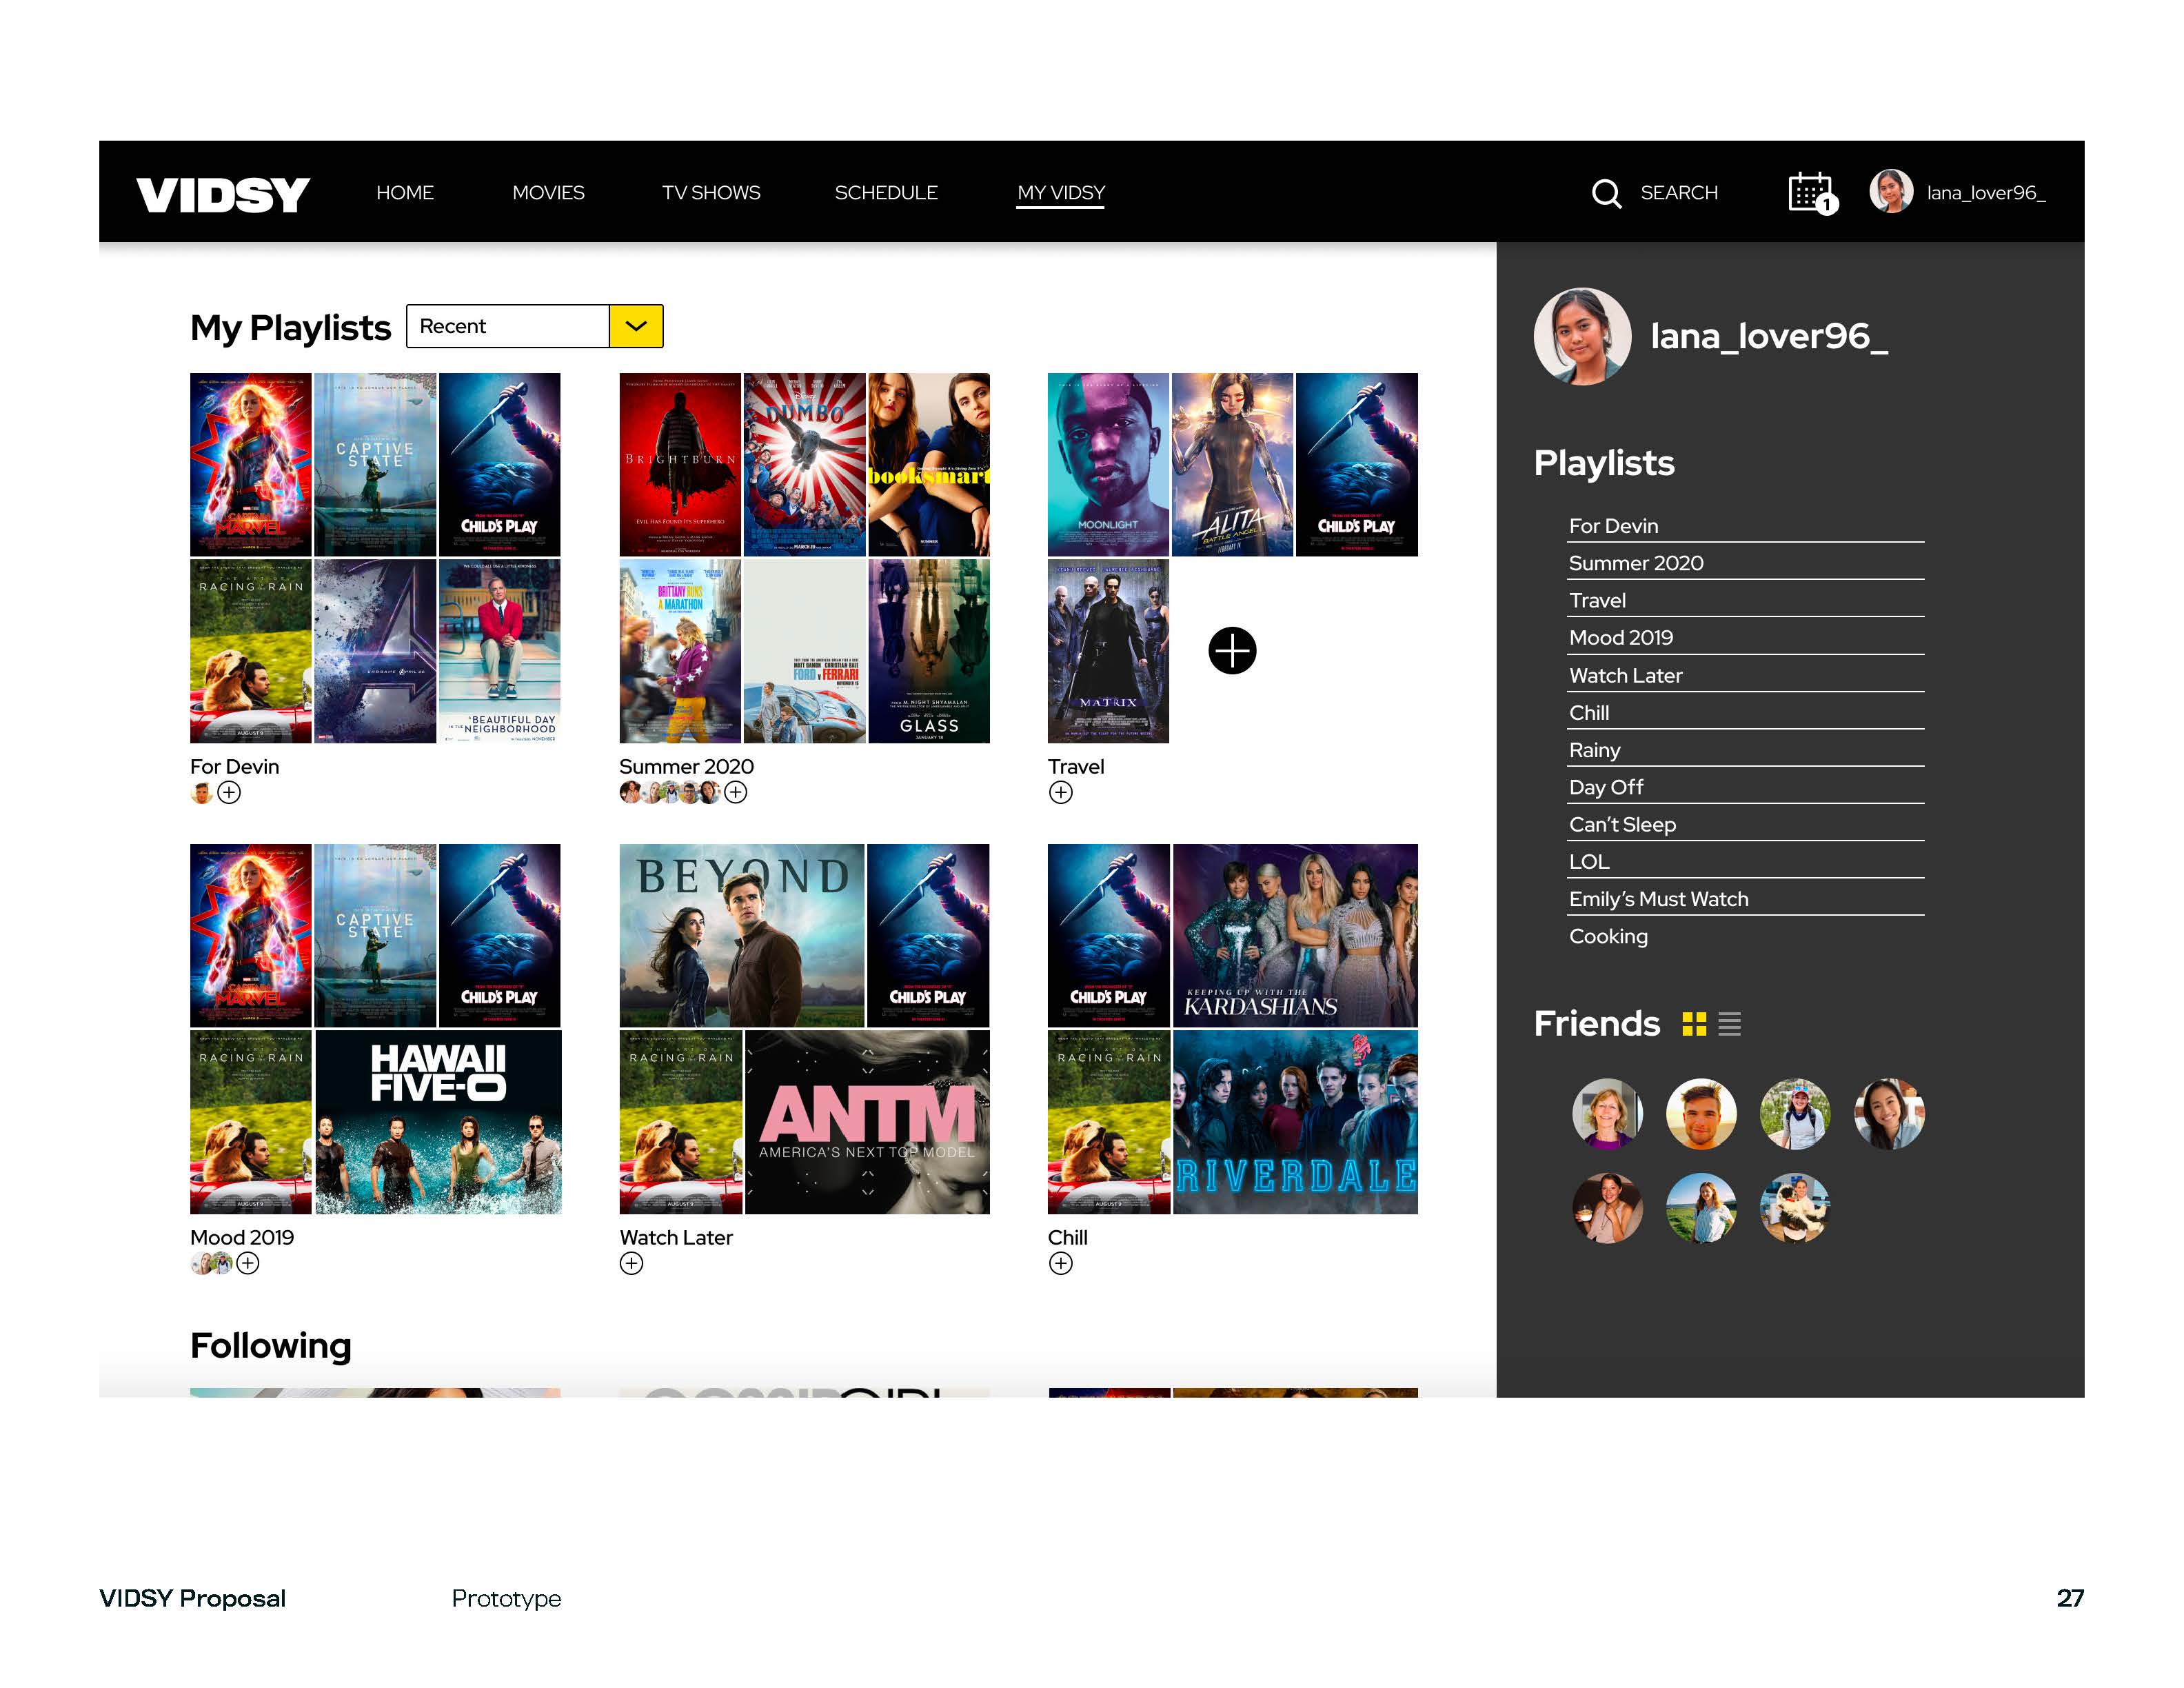Open Booksmart poster in Summer 2020
The width and height of the screenshot is (2184, 1688).
click(x=929, y=464)
